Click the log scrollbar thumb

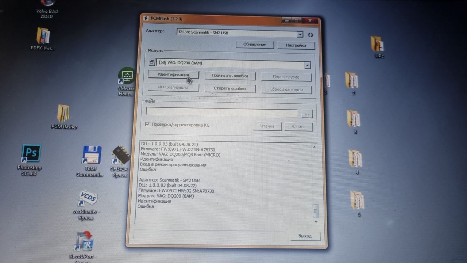[x=315, y=211]
